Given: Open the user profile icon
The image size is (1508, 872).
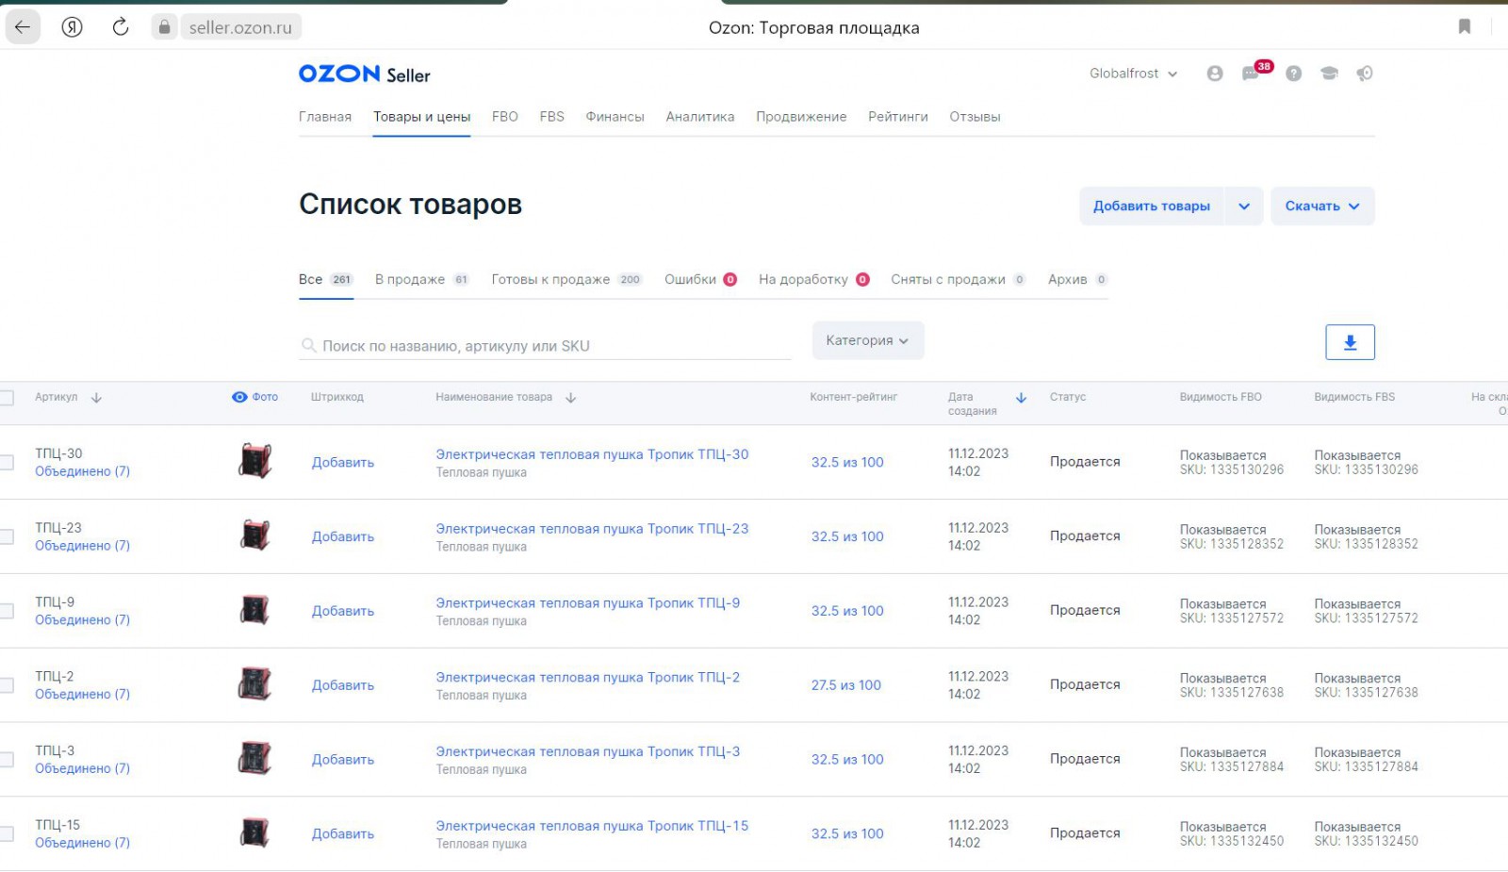Looking at the screenshot, I should click(x=1215, y=74).
